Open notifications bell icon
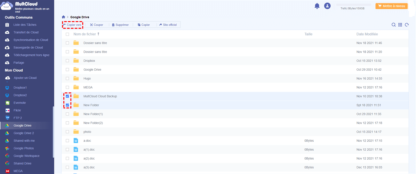 (x=317, y=6)
